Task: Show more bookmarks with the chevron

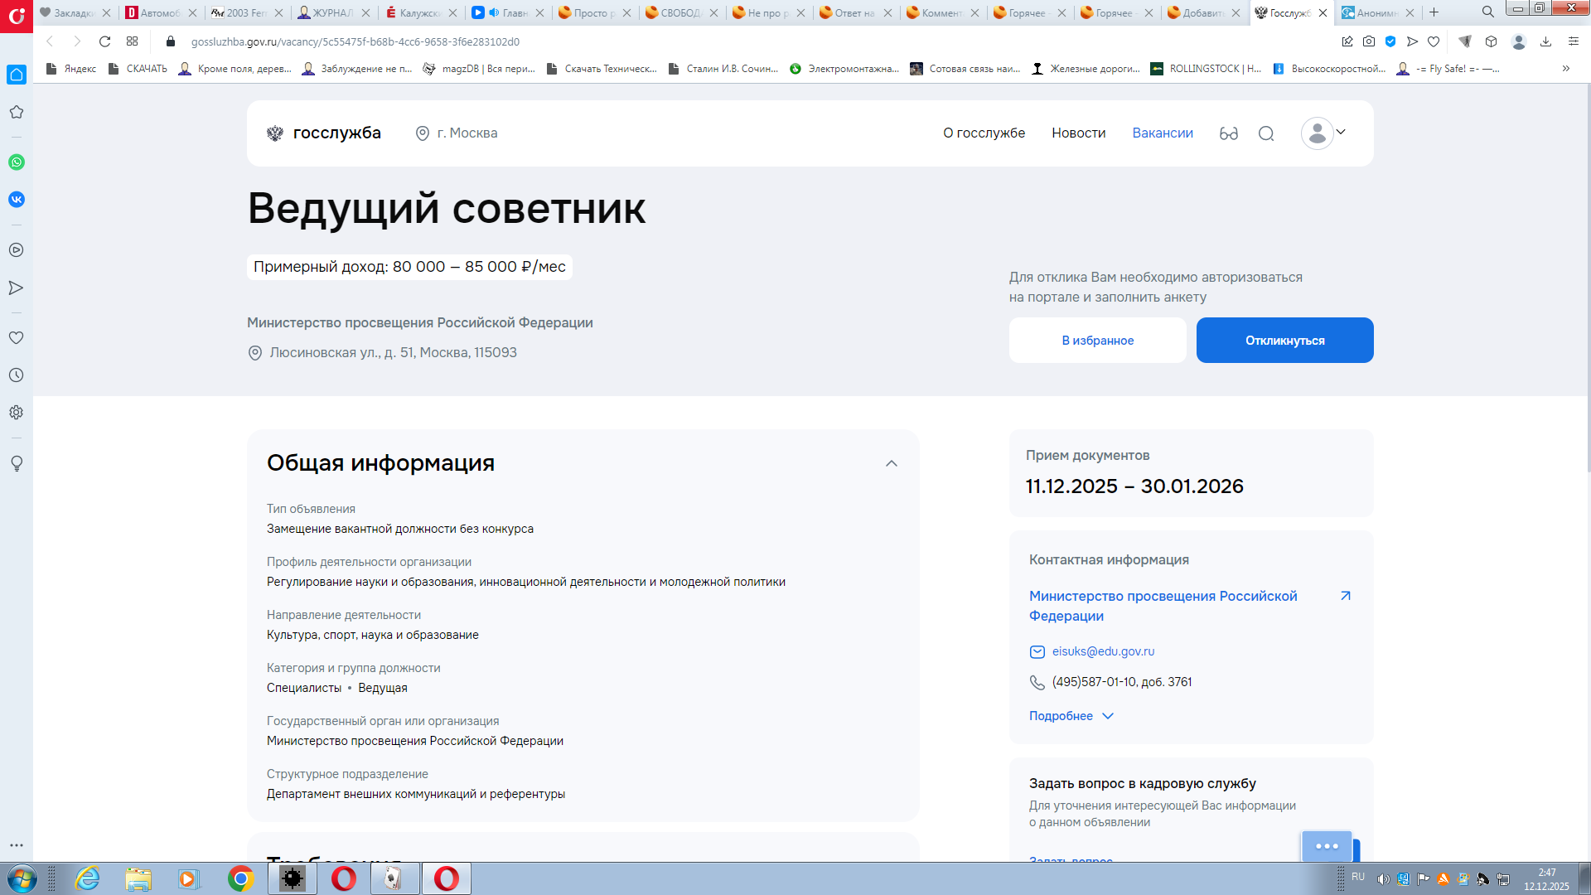Action: pos(1566,69)
